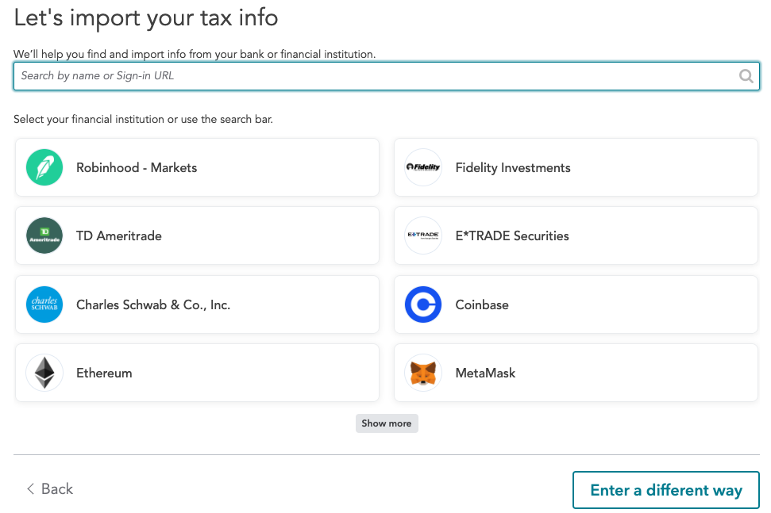Click the MetaMask fox logo icon
The height and width of the screenshot is (513, 771).
(422, 372)
